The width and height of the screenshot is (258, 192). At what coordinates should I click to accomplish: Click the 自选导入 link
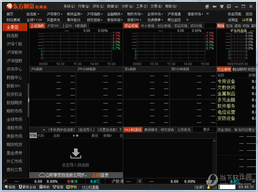[x=86, y=130]
